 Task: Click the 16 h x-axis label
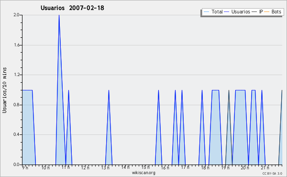click(x=165, y=167)
